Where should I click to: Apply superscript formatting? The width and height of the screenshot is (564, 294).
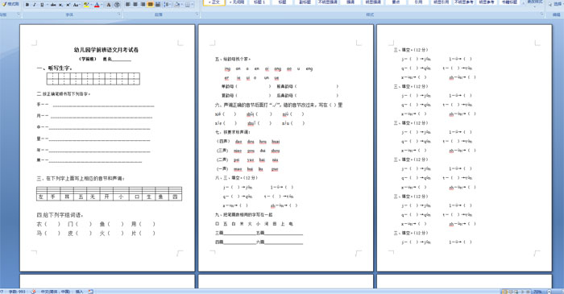[68, 5]
